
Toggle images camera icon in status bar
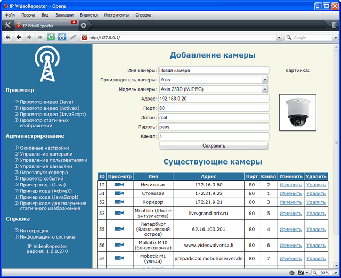coord(301,273)
